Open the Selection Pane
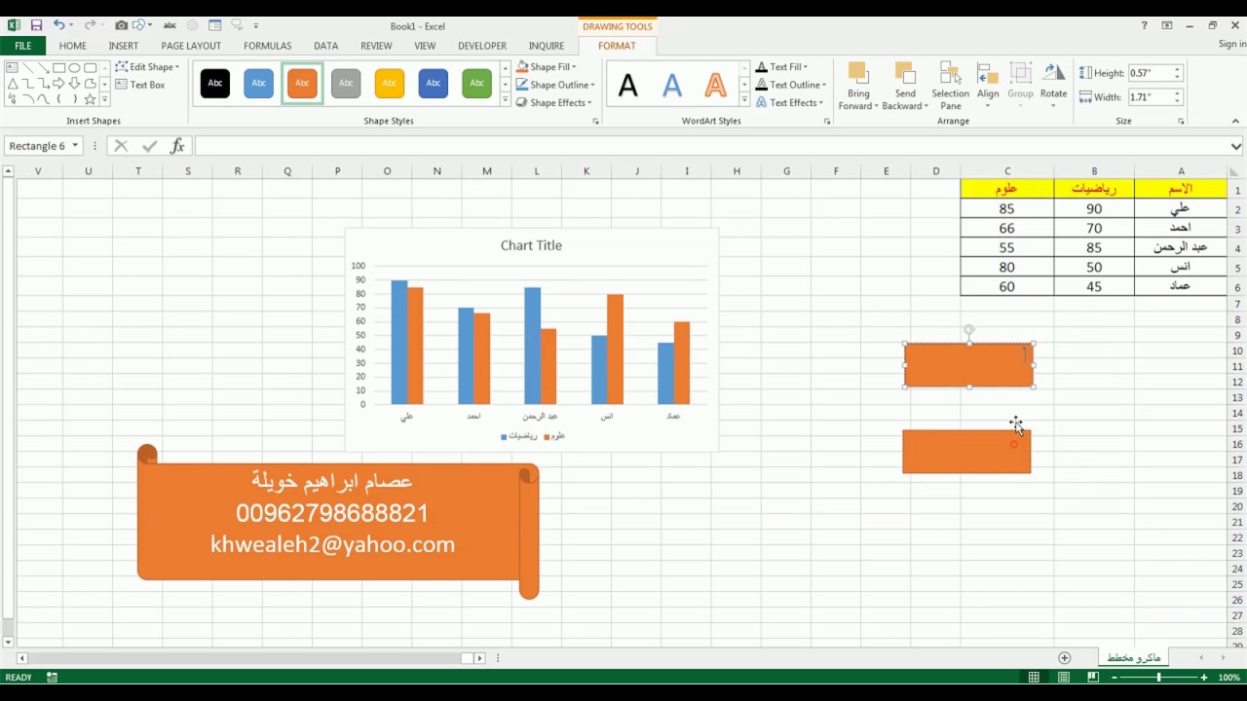1247x701 pixels. [950, 87]
